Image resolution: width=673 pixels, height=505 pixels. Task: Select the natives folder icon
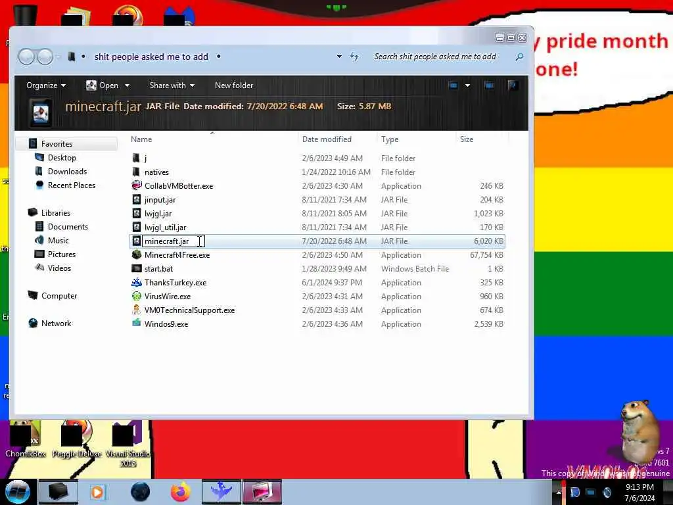click(x=136, y=172)
